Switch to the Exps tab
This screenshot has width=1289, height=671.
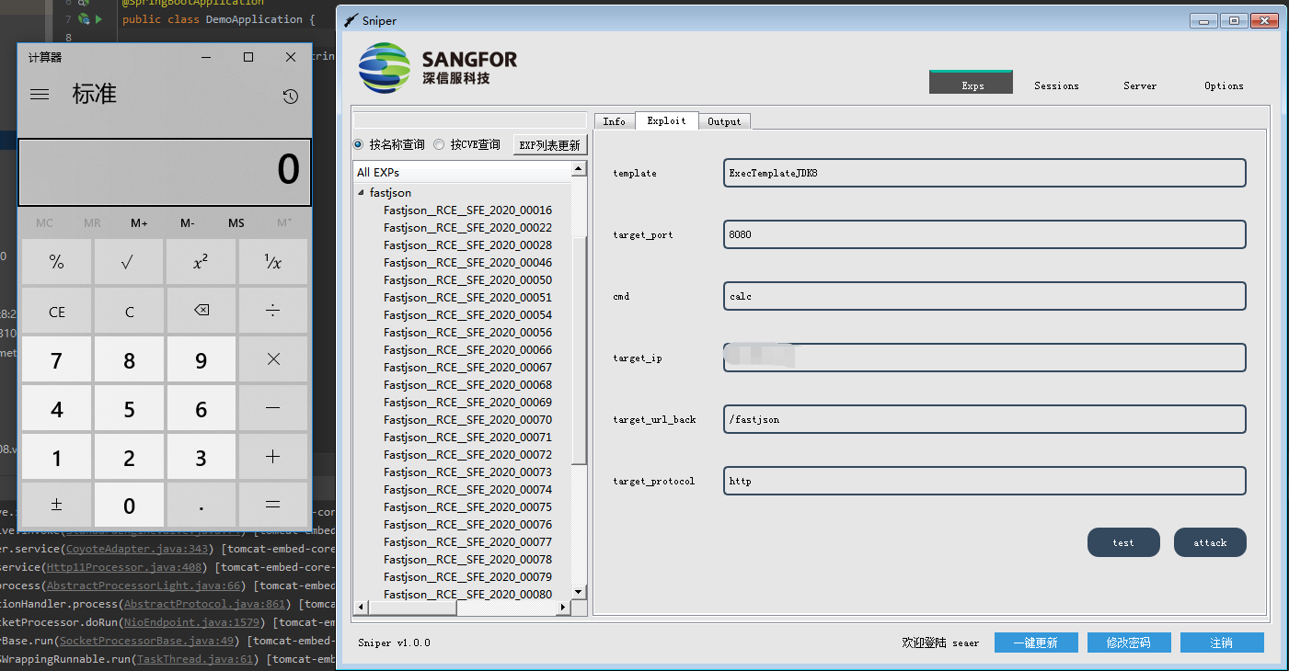[972, 84]
